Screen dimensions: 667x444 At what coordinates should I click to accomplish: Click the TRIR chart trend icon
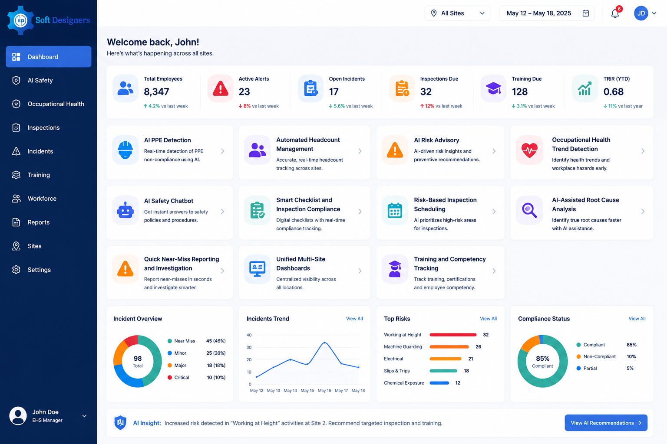585,88
